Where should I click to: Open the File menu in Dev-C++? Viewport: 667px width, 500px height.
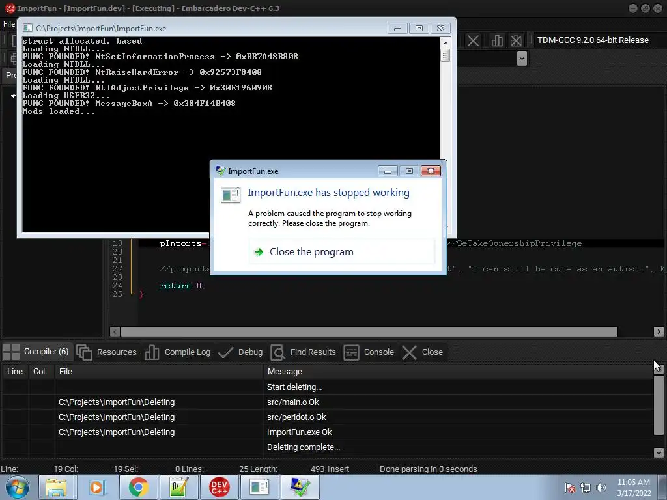tap(9, 24)
